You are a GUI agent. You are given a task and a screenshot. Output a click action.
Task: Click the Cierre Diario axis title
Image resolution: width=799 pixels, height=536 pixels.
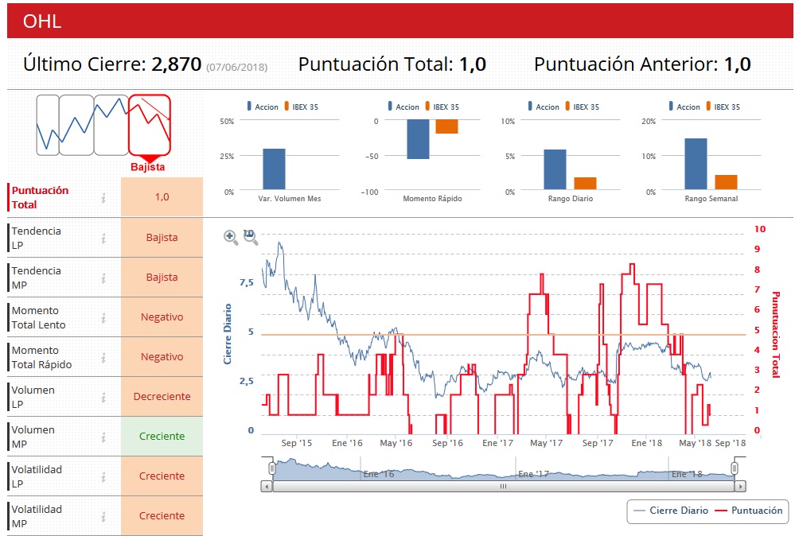pyautogui.click(x=228, y=334)
